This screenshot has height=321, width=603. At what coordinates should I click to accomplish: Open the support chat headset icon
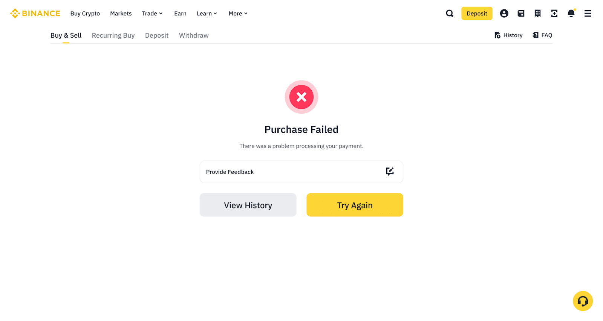tap(583, 301)
